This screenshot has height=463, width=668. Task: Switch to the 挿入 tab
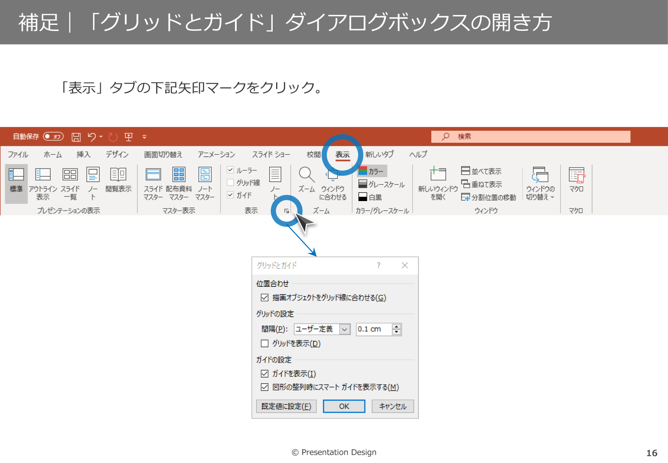click(x=84, y=154)
